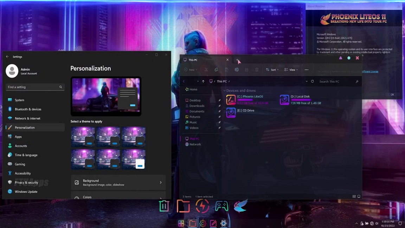Image resolution: width=405 pixels, height=228 pixels.
Task: Switch to large thumbnails view in status bar
Action: (x=359, y=196)
